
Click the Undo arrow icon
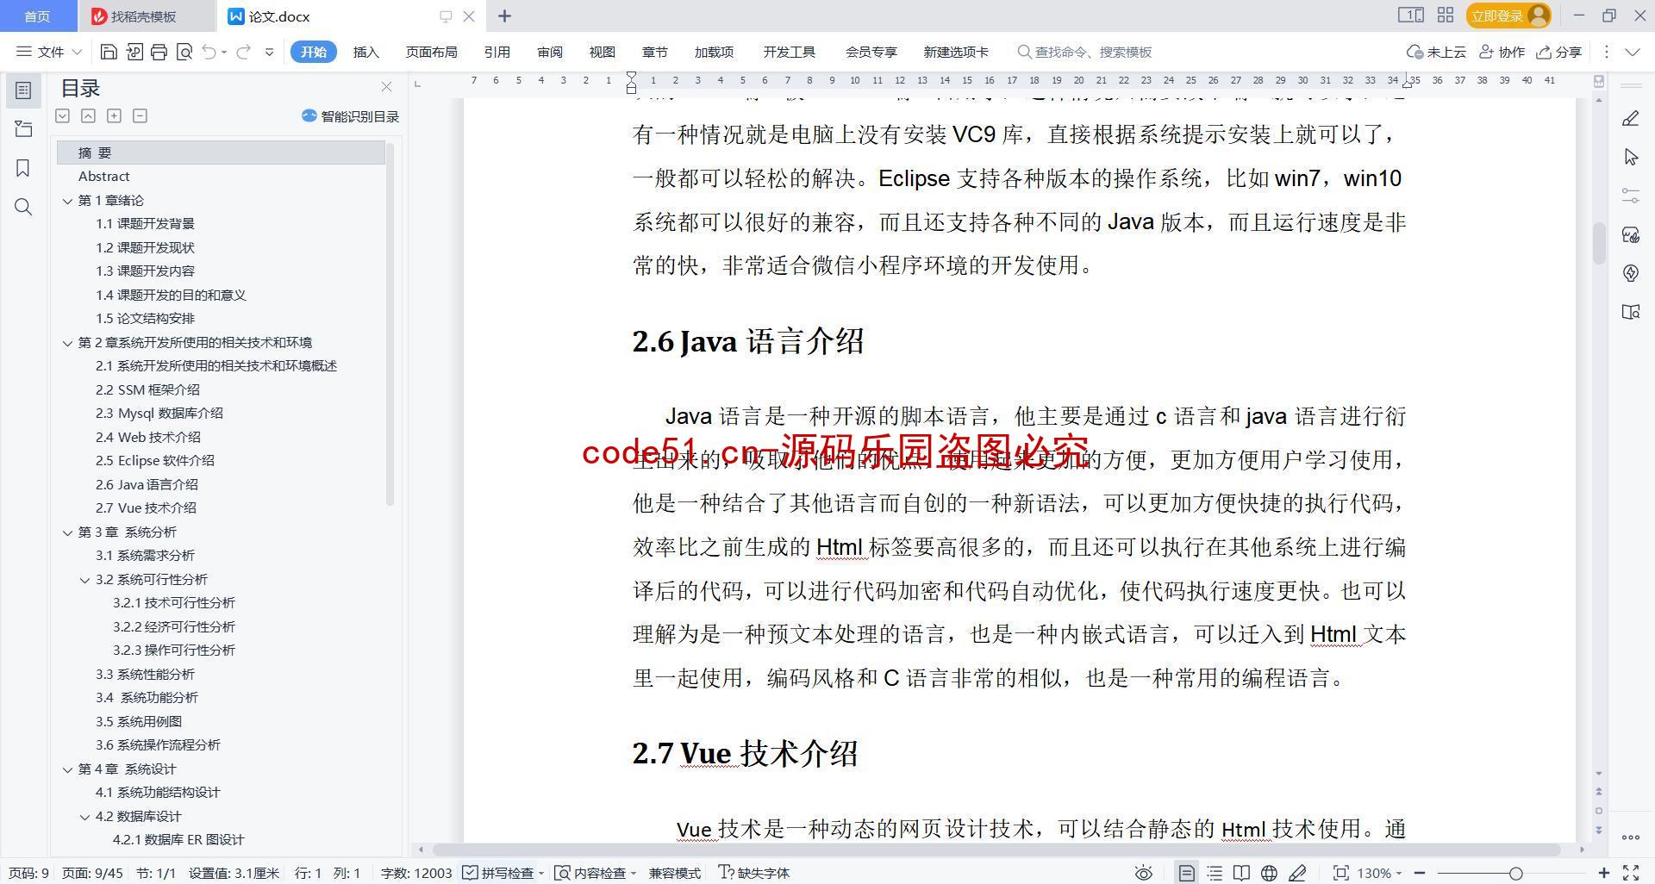209,52
